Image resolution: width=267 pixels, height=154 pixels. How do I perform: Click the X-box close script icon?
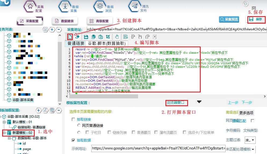[x=155, y=37]
